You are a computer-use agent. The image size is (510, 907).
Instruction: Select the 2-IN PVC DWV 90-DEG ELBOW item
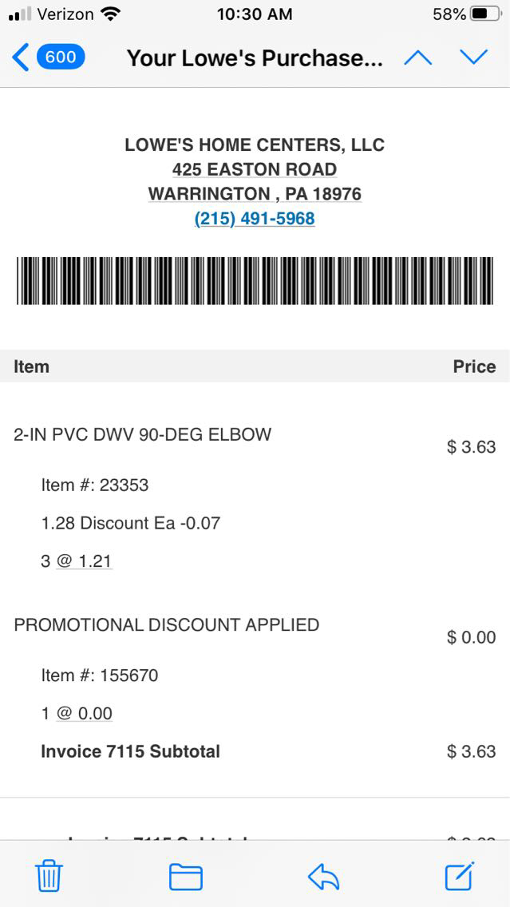click(x=143, y=435)
